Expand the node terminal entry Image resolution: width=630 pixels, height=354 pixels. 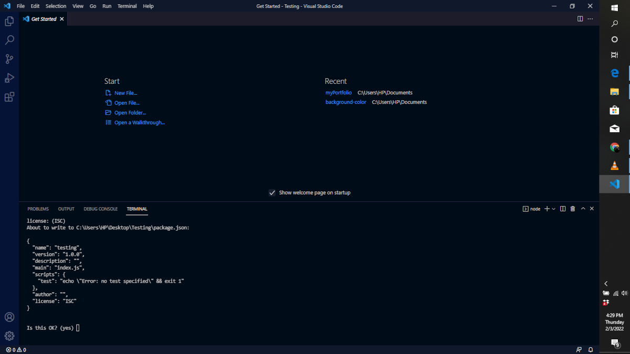coord(531,208)
